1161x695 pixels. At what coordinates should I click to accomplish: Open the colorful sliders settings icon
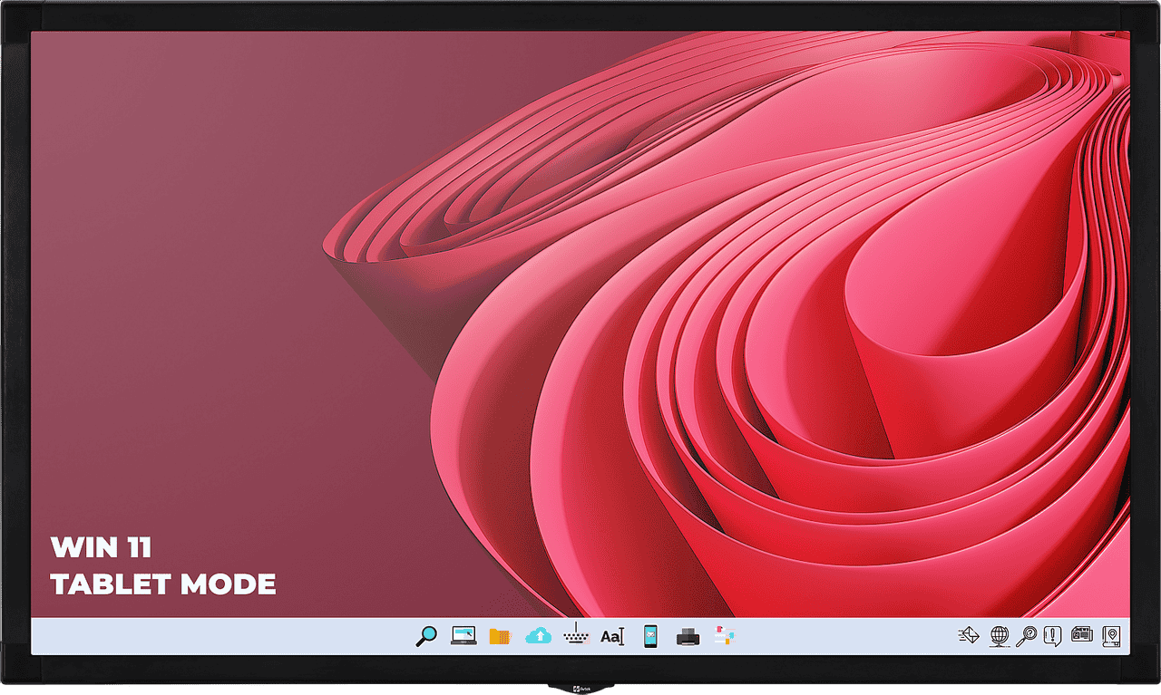click(x=724, y=636)
